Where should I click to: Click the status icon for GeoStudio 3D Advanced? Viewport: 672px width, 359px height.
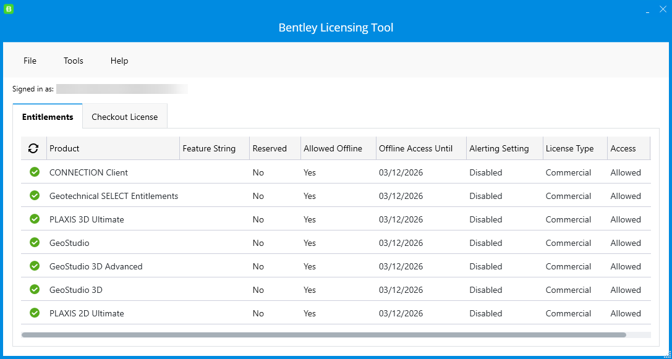coord(34,266)
